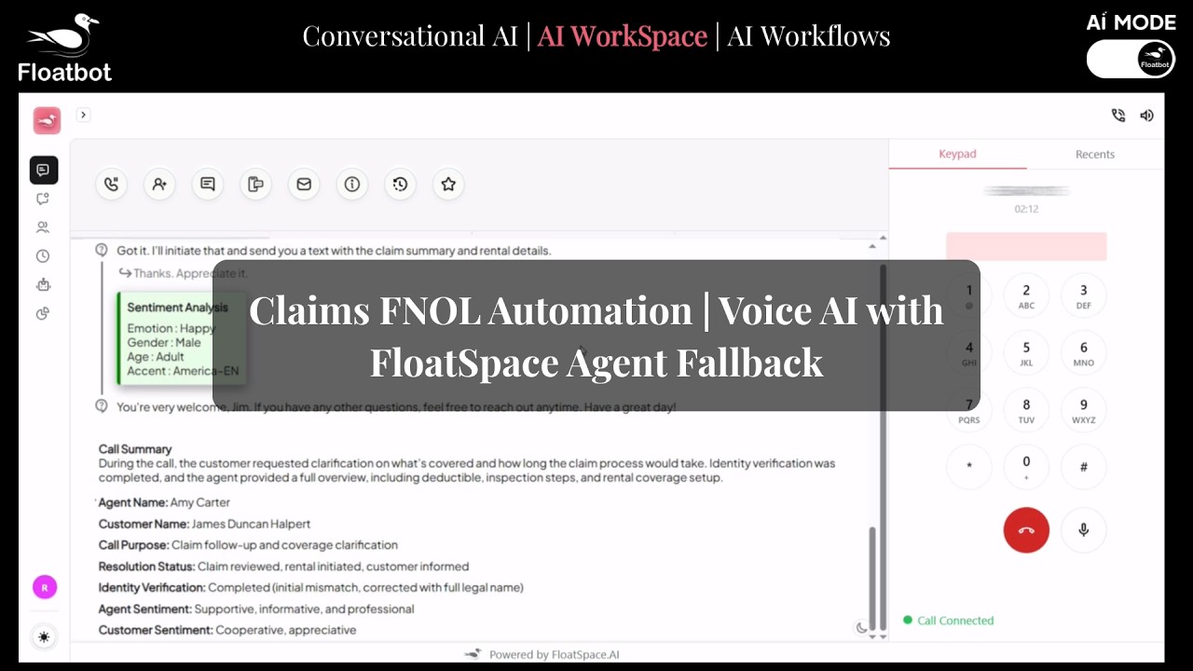The height and width of the screenshot is (671, 1193).
Task: Click the 'Got it. I'll initiate that' message
Action: coord(334,251)
